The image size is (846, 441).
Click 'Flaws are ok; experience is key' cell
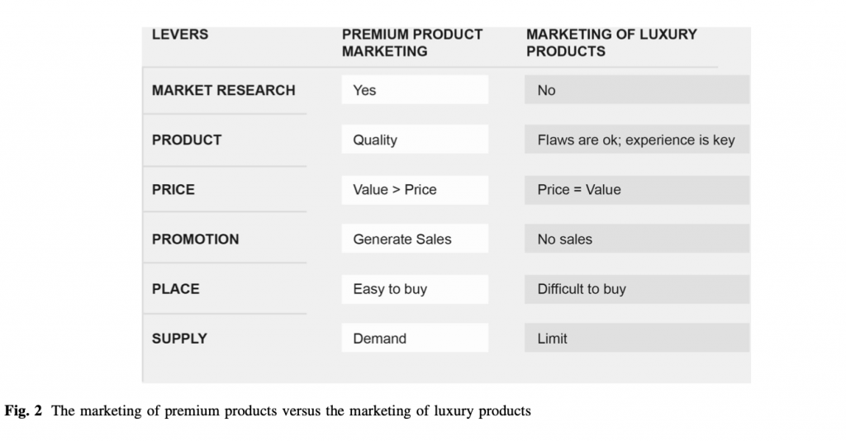pos(637,139)
